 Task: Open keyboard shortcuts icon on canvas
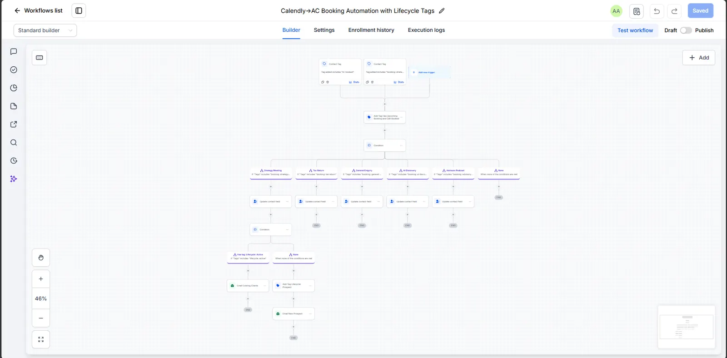[x=40, y=58]
